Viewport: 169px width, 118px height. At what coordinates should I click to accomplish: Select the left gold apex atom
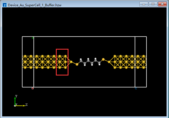click(x=71, y=62)
